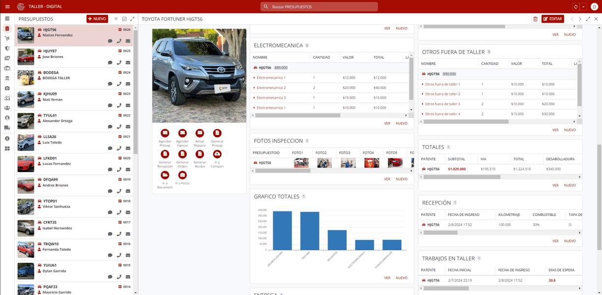Click the Ir a Fotos camera icon

[182, 175]
